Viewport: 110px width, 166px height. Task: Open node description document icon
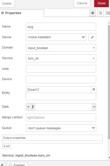tap(100, 13)
